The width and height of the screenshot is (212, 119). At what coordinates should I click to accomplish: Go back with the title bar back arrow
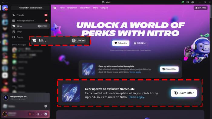[x=3, y=2]
